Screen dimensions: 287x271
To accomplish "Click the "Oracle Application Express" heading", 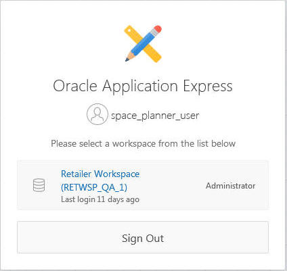I will point(143,87).
